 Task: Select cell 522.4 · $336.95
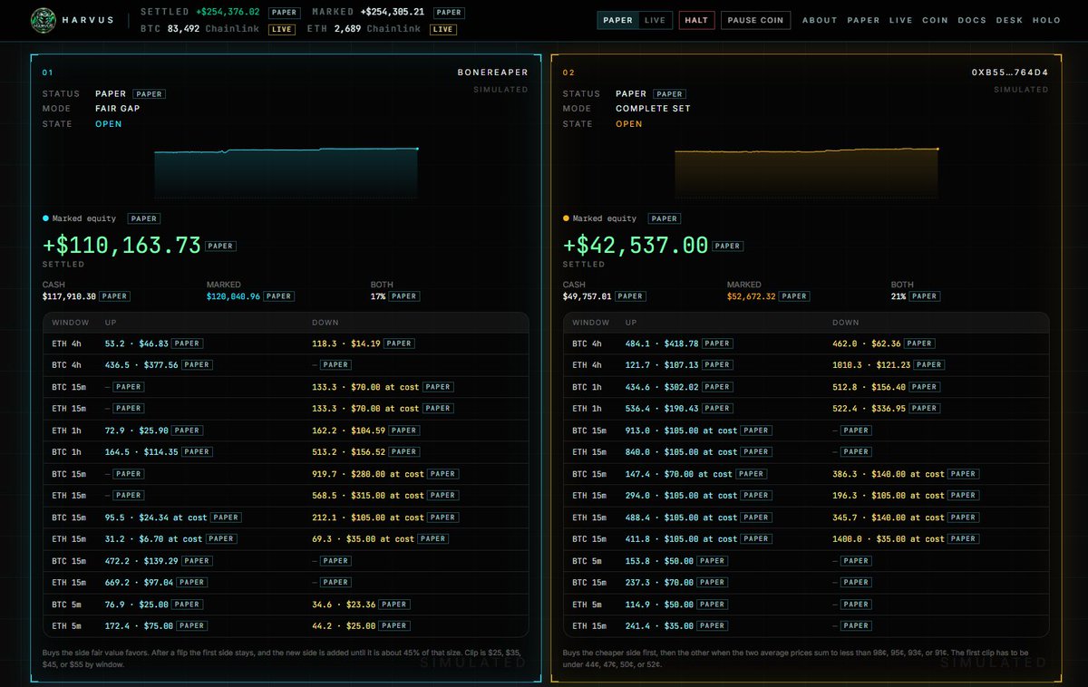pos(869,409)
